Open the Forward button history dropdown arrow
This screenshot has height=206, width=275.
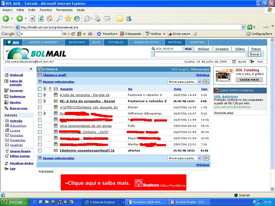pyautogui.click(x=26, y=19)
